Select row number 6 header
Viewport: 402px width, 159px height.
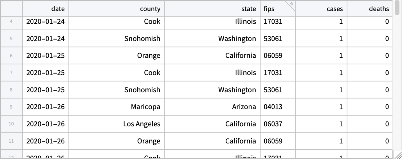tap(11, 56)
